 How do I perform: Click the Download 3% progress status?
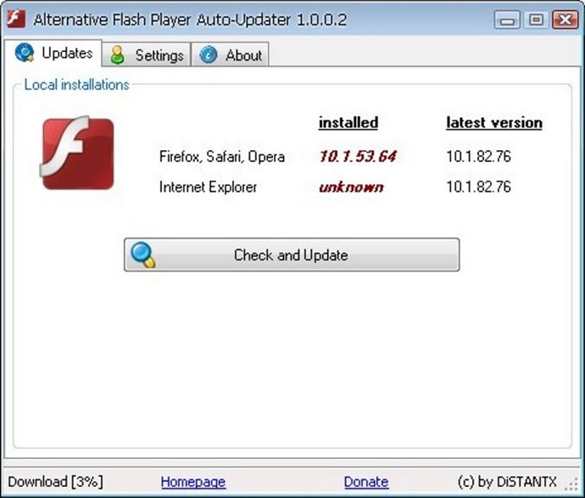(56, 482)
